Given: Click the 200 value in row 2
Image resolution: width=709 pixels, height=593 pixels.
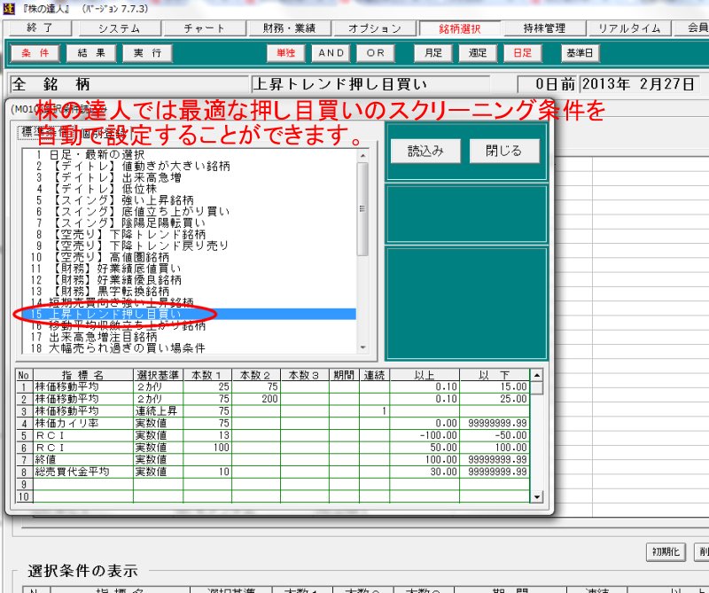Looking at the screenshot, I should 256,399.
